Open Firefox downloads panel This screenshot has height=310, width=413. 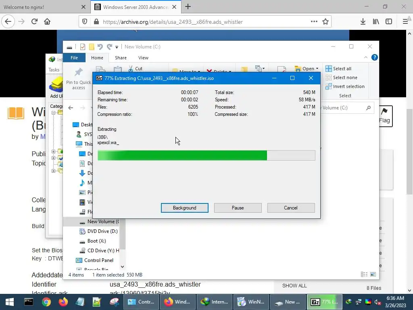click(x=363, y=22)
